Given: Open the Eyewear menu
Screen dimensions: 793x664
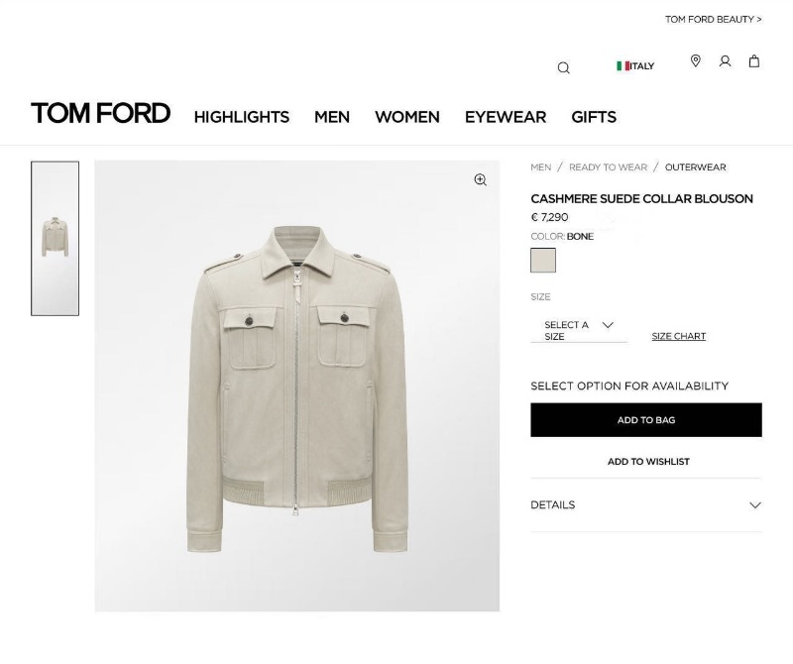Looking at the screenshot, I should click(x=505, y=117).
